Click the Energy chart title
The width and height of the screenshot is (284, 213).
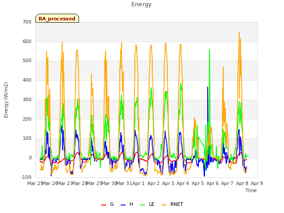142,4
